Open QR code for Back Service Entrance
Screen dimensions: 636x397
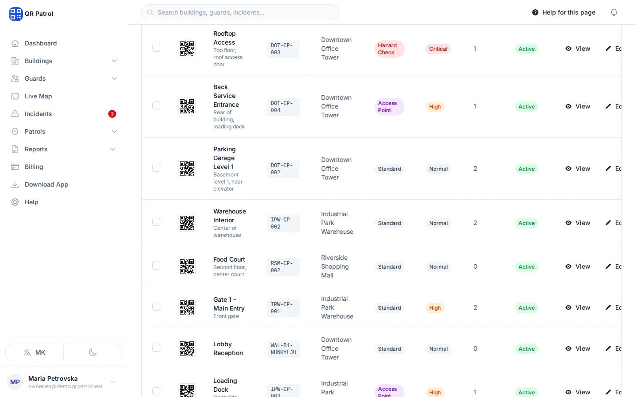pyautogui.click(x=187, y=106)
